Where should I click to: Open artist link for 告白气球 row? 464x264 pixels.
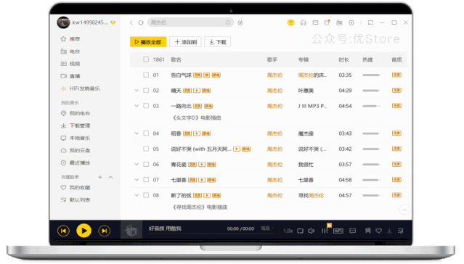pos(274,75)
